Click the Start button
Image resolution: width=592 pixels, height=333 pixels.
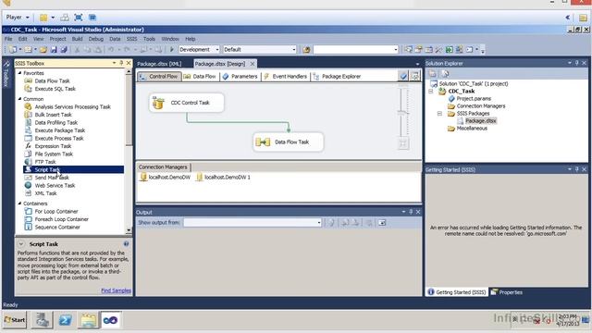15,320
